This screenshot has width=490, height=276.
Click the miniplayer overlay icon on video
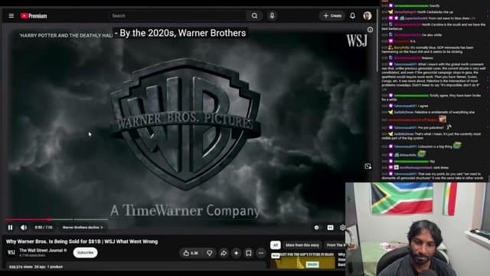pyautogui.click(x=367, y=166)
